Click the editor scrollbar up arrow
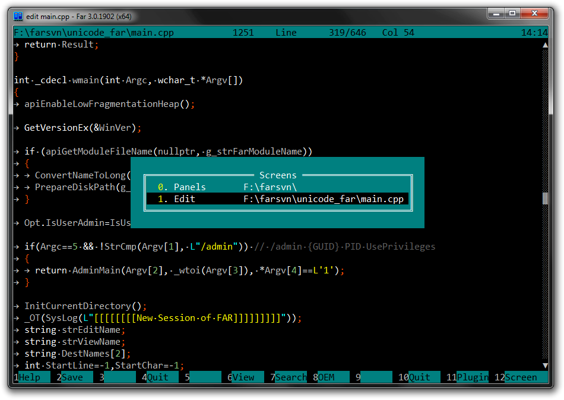This screenshot has width=564, height=400. (x=545, y=45)
